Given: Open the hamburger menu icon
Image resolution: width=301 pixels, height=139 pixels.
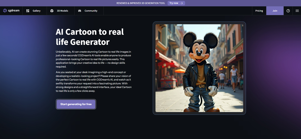Looking at the screenshot, I should 297,11.
